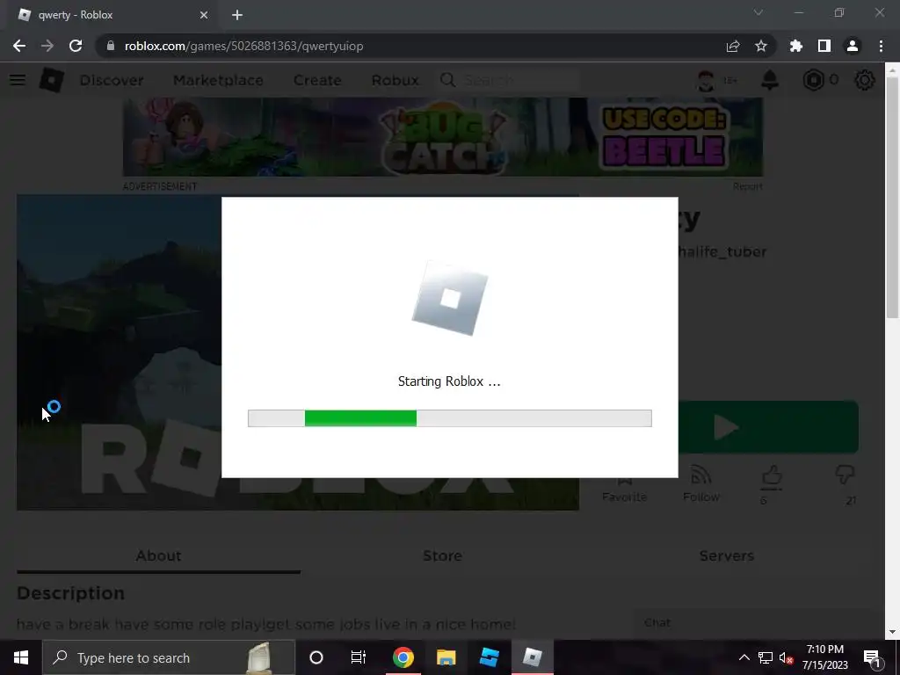Screen dimensions: 900x675
Task: Open Chrome three-dot menu
Action: point(881,46)
